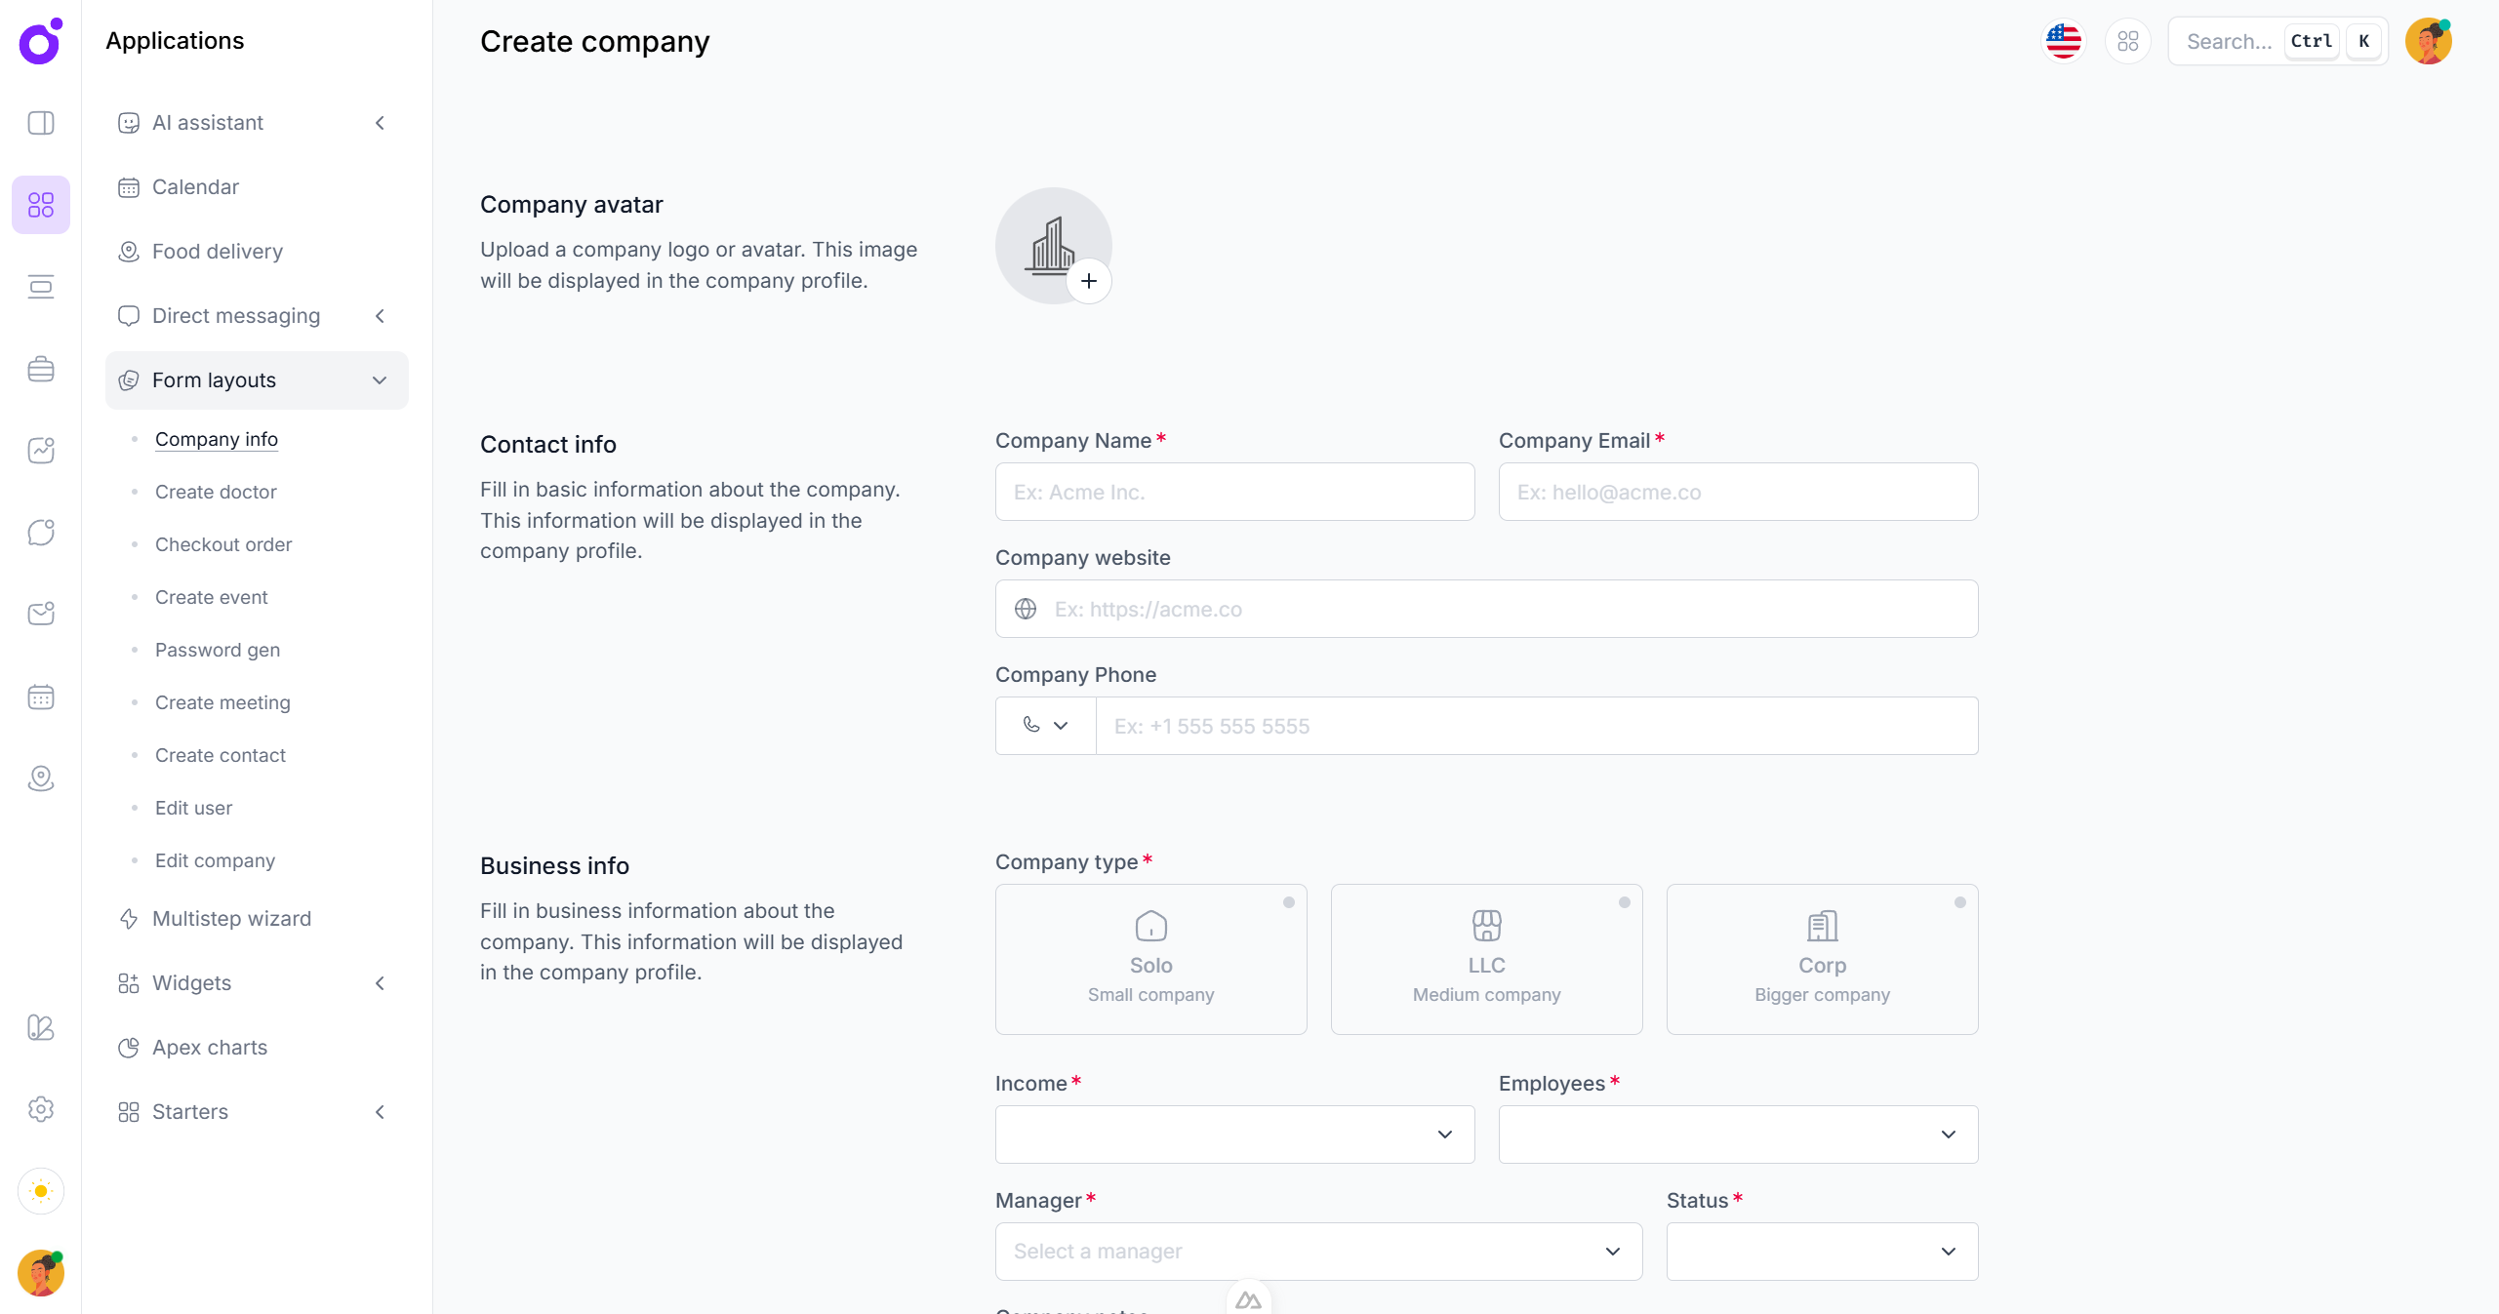Open the settings gear in left rail
The image size is (2499, 1314).
point(41,1109)
